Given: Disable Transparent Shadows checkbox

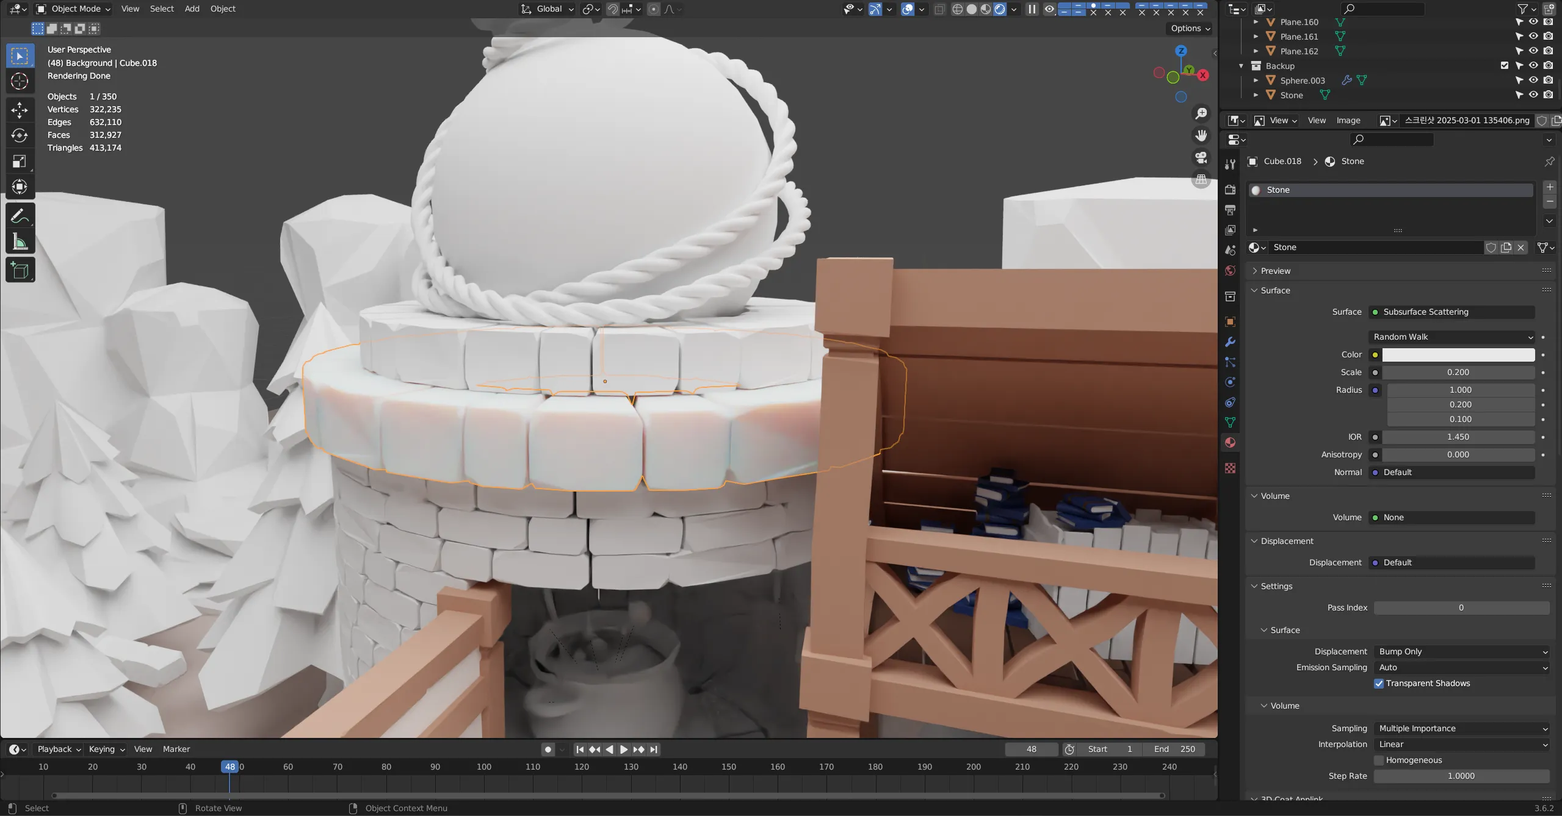Looking at the screenshot, I should pyautogui.click(x=1378, y=683).
